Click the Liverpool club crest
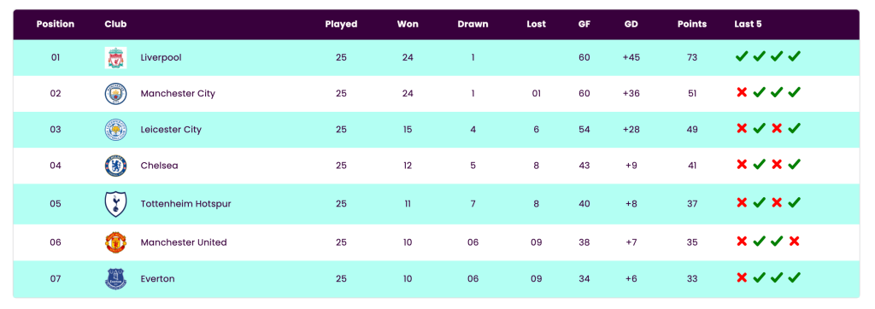The image size is (875, 309). coord(115,57)
